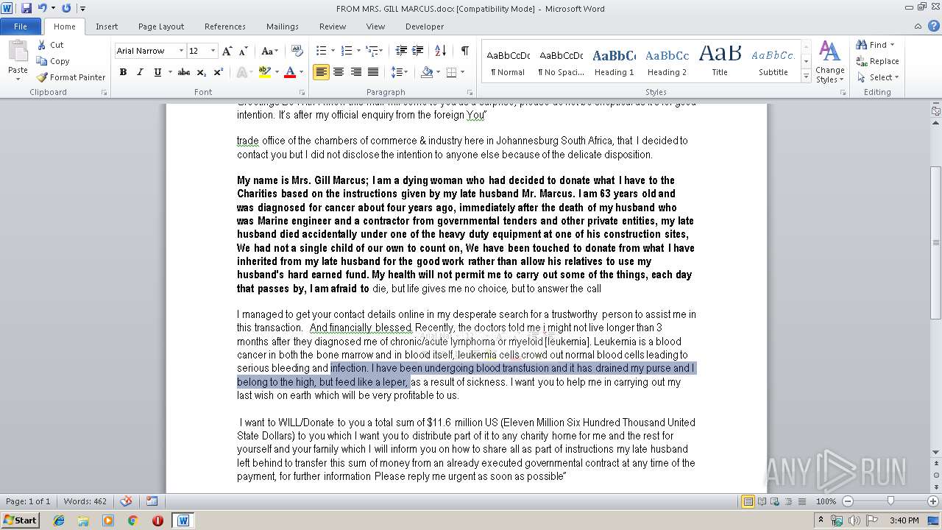This screenshot has width=942, height=530.
Task: Align text left
Action: click(x=321, y=72)
